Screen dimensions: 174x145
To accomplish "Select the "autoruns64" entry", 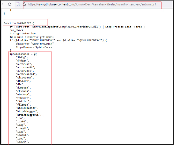I will [26, 68].
